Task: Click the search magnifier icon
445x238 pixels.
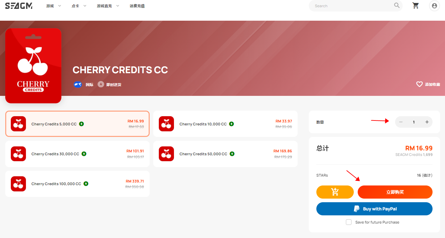Action: pyautogui.click(x=397, y=5)
